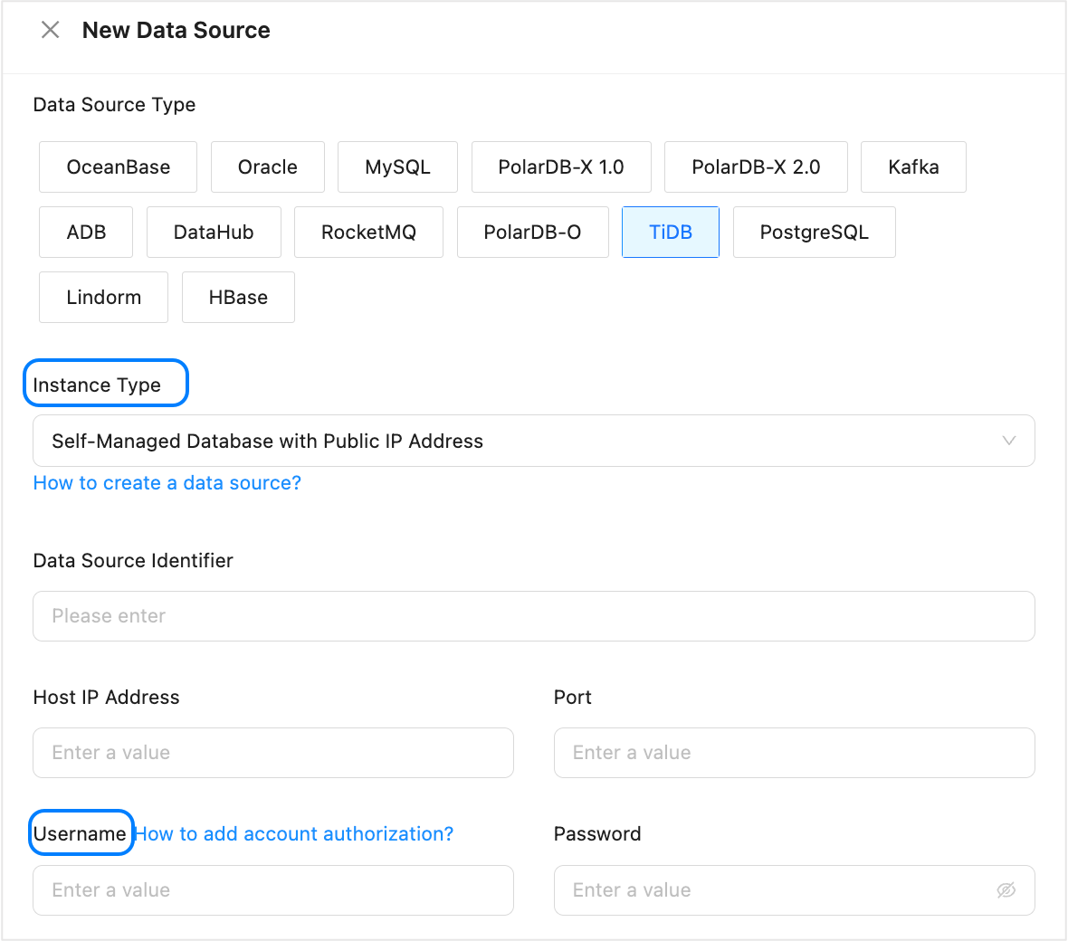Toggle password visibility eye icon
This screenshot has width=1068, height=941.
(x=1006, y=890)
